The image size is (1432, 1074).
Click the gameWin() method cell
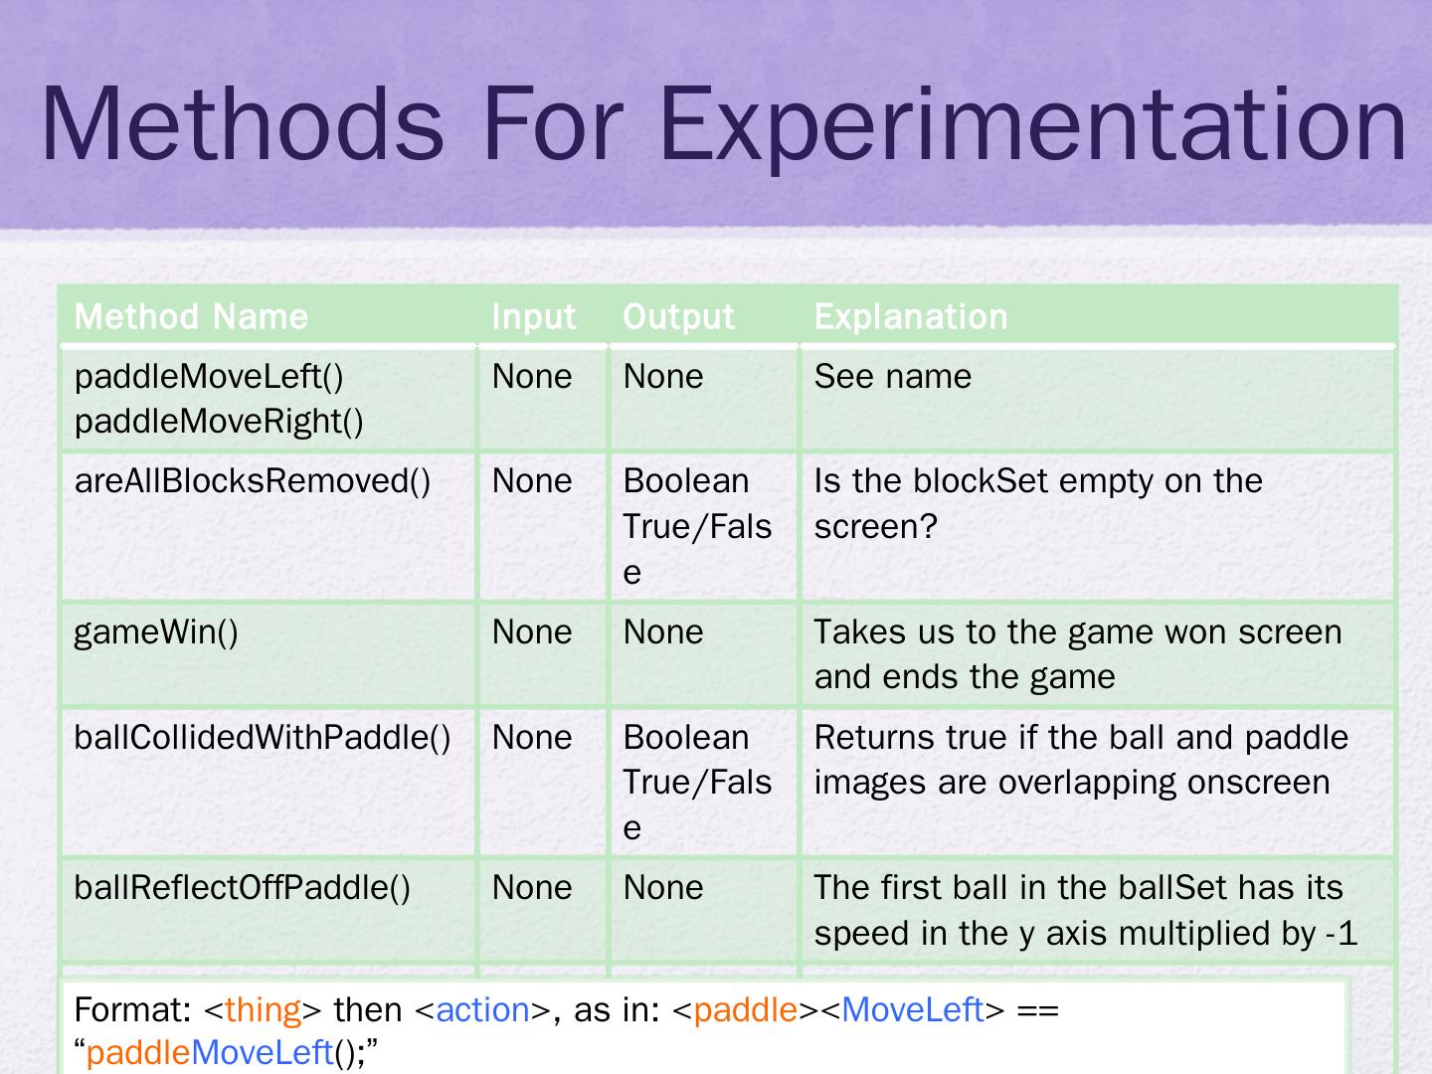(x=156, y=632)
